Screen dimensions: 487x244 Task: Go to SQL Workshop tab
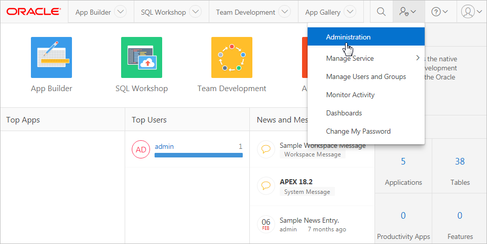163,12
